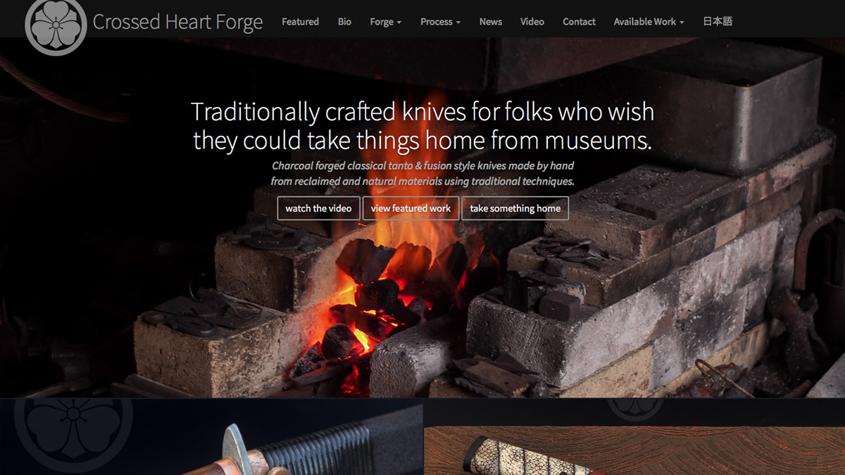The width and height of the screenshot is (845, 475).
Task: Expand the Process dropdown menu
Action: tap(440, 22)
